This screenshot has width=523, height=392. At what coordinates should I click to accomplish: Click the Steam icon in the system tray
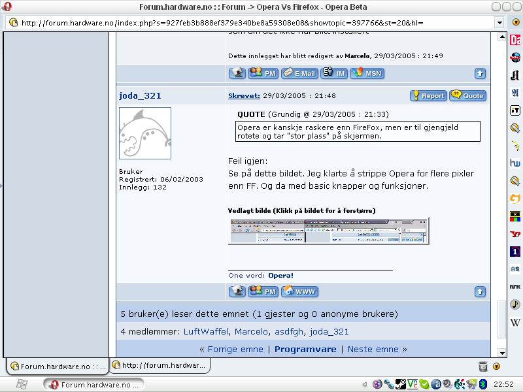[x=400, y=384]
